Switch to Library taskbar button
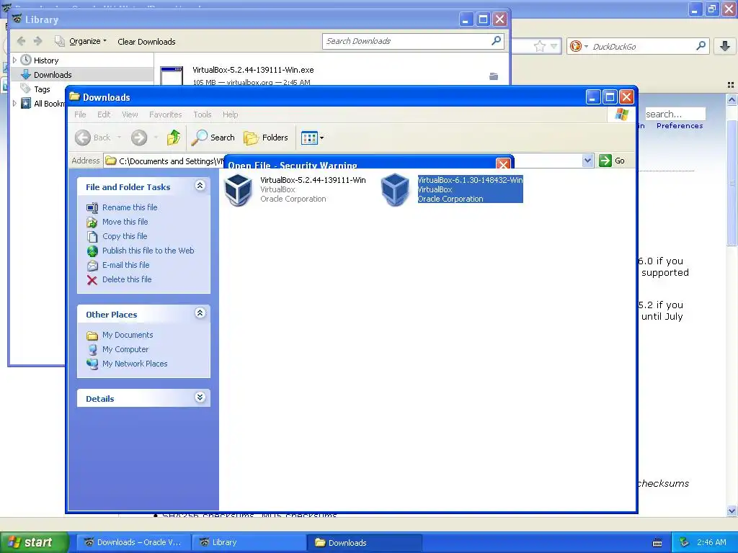Image resolution: width=738 pixels, height=553 pixels. click(x=249, y=542)
